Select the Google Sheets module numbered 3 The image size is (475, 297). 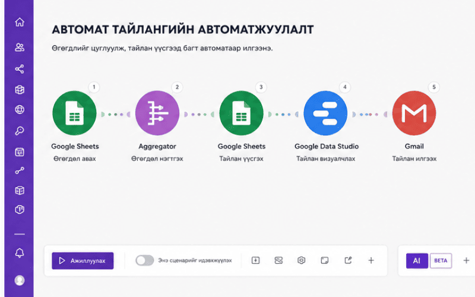(242, 113)
